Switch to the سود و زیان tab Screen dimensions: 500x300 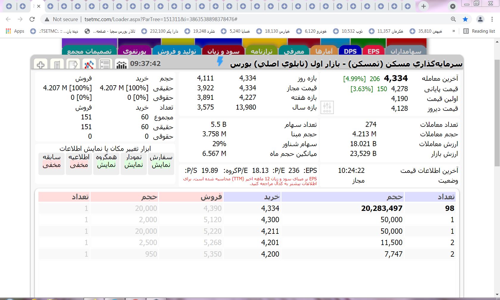(223, 51)
